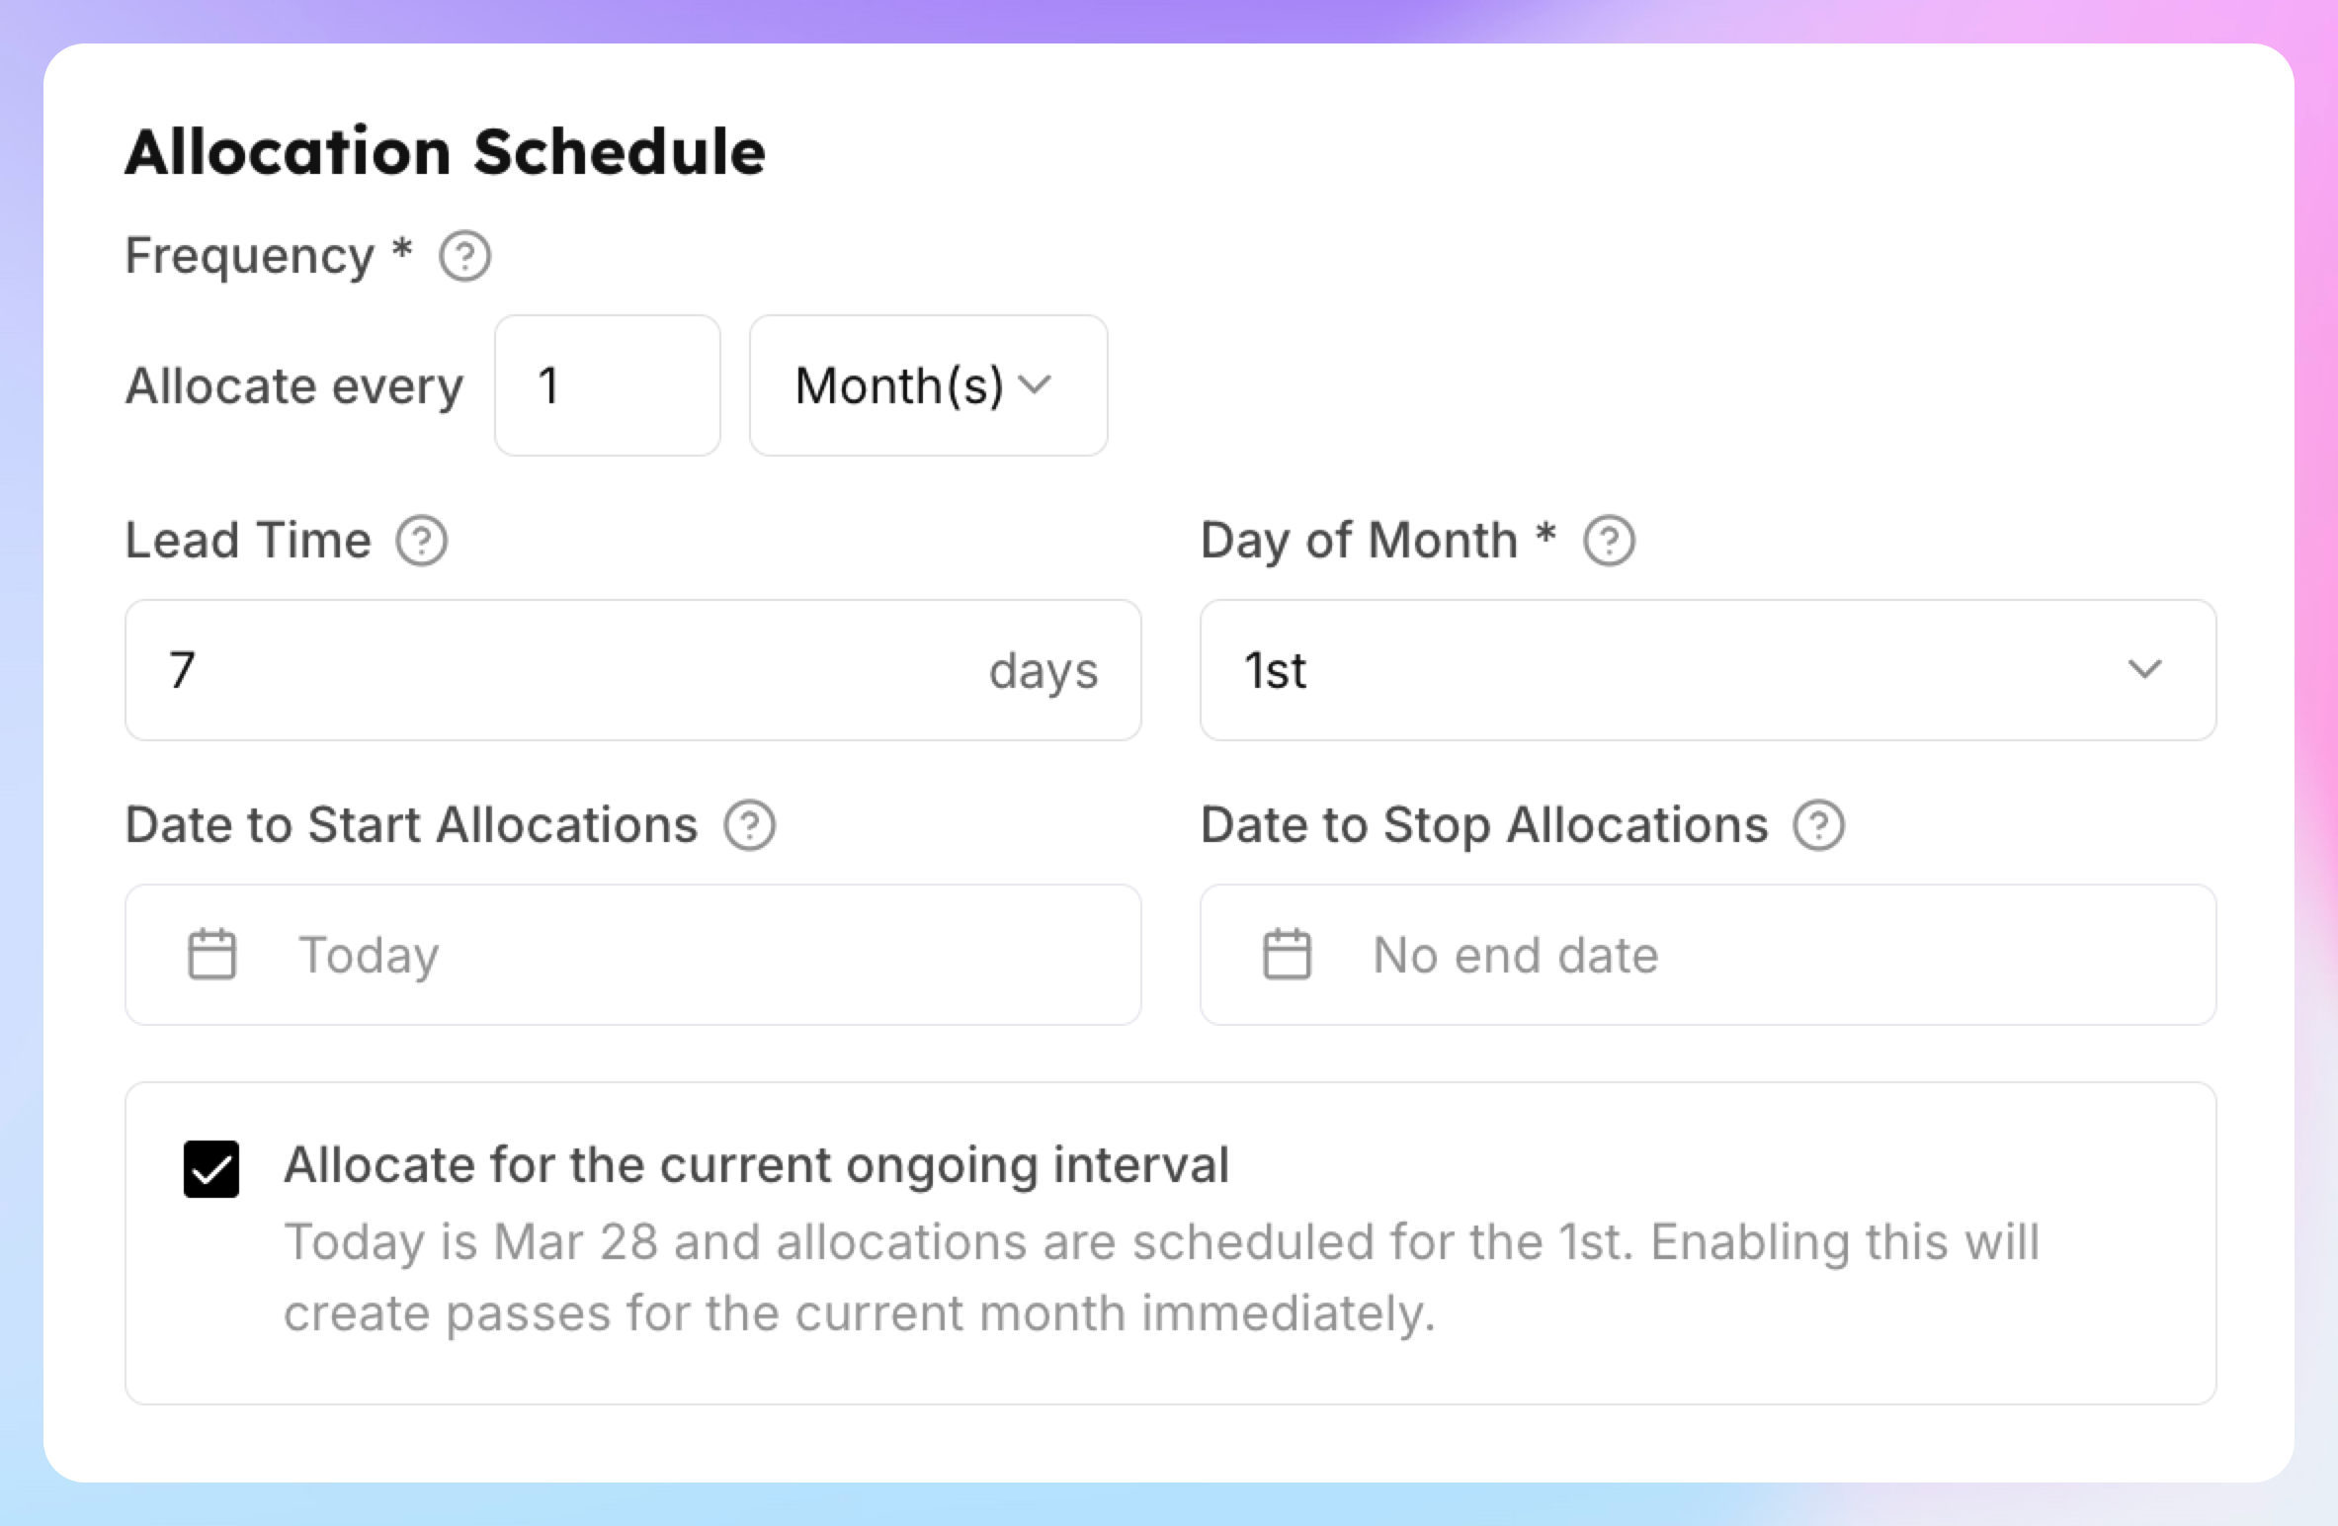This screenshot has height=1526, width=2338.
Task: Open the Frequency help tooltip icon
Action: point(464,257)
